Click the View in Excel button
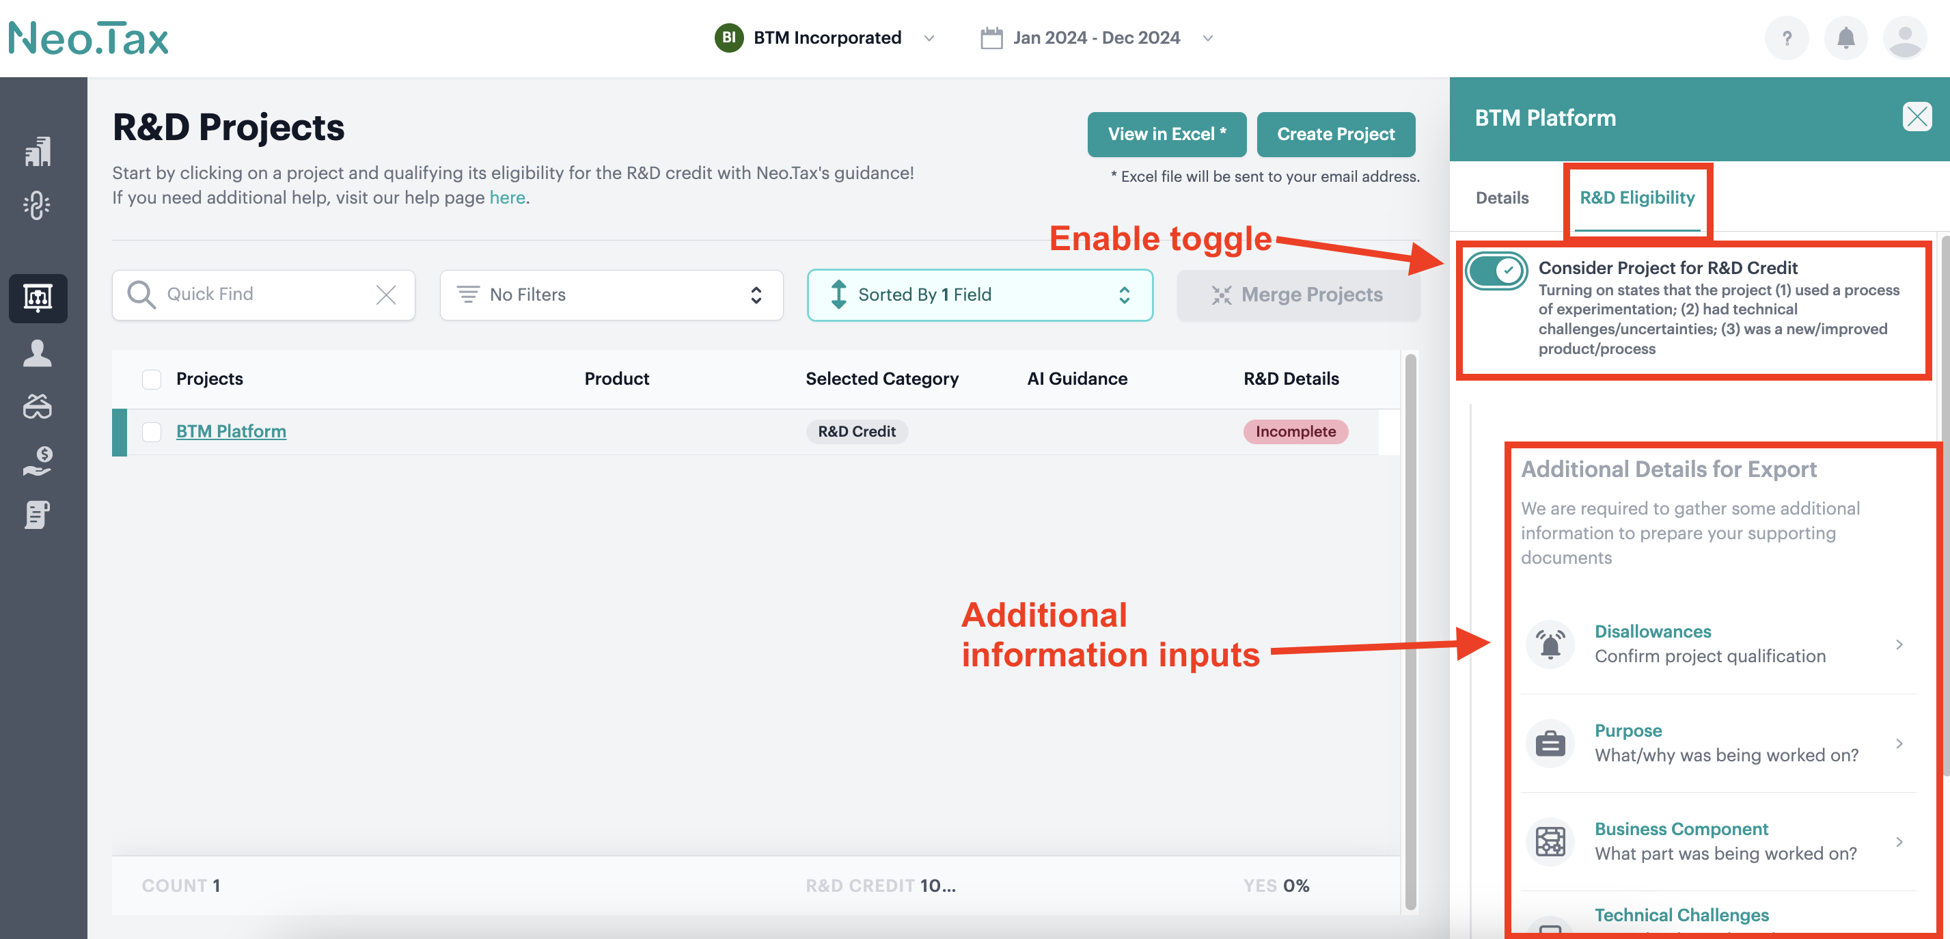 coord(1166,134)
